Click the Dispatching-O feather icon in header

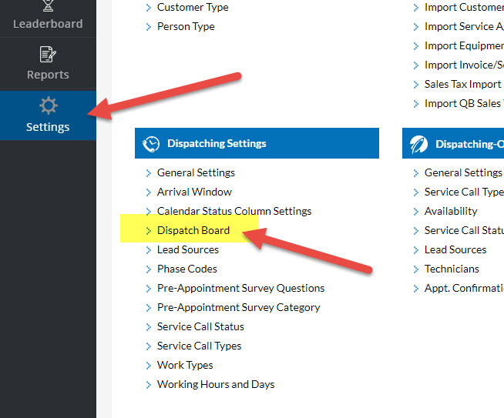[x=419, y=144]
